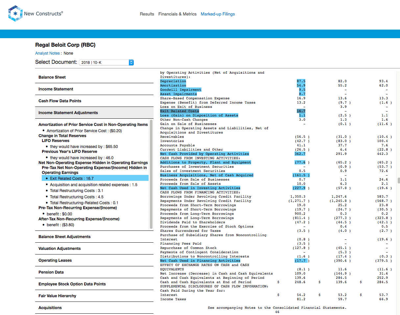Click the Regal Beloit Corp (RBC) heading
This screenshot has height=315, width=400.
pos(65,45)
